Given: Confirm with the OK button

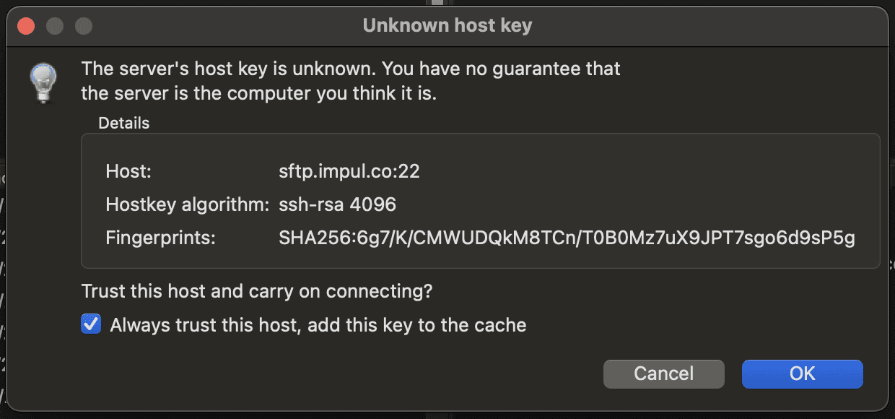Looking at the screenshot, I should 802,373.
